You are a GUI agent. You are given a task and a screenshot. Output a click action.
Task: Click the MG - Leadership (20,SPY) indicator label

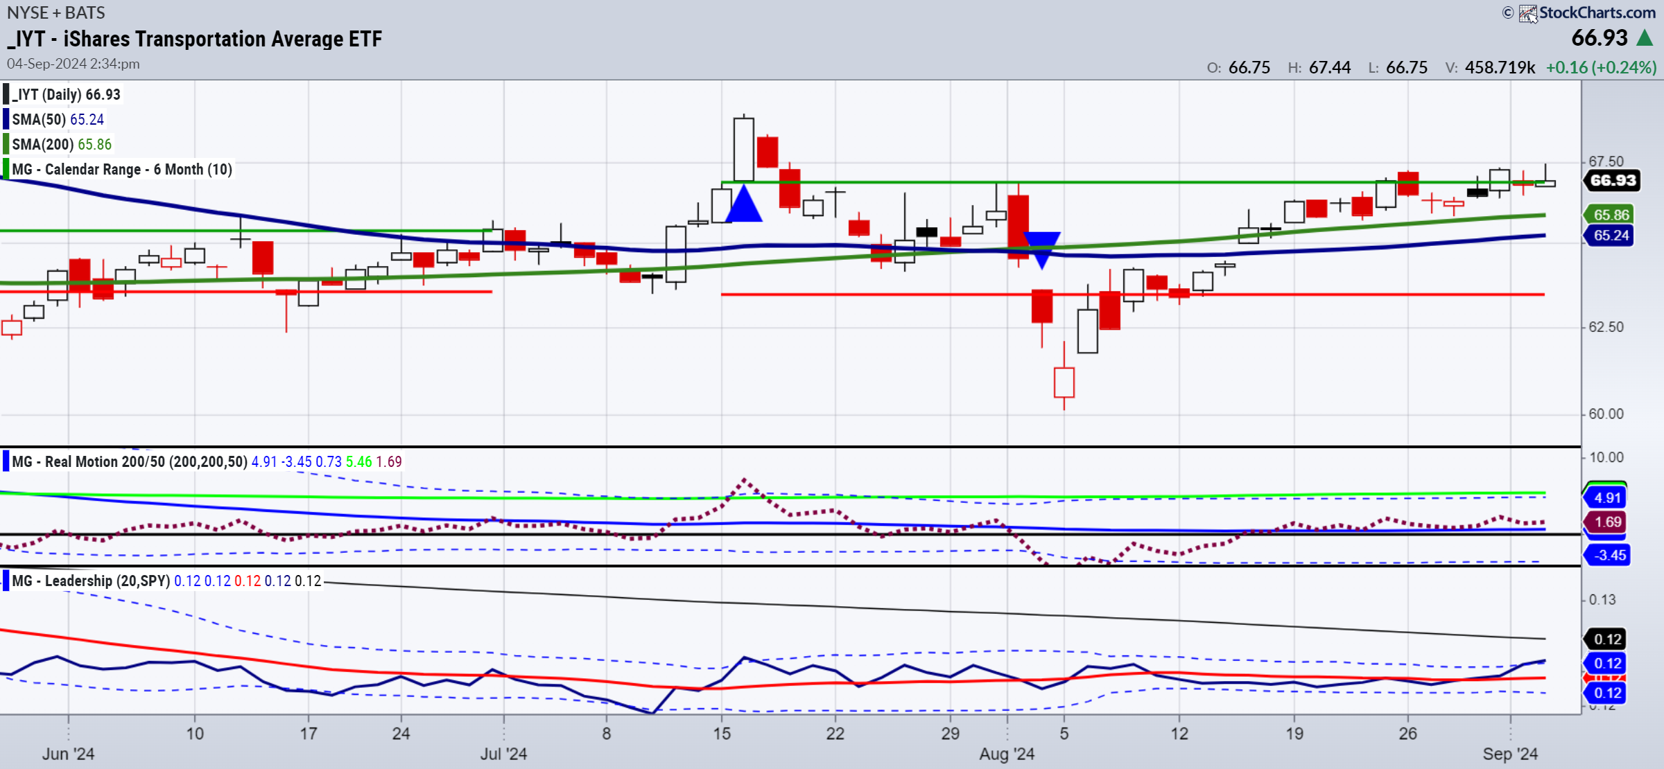pyautogui.click(x=91, y=581)
